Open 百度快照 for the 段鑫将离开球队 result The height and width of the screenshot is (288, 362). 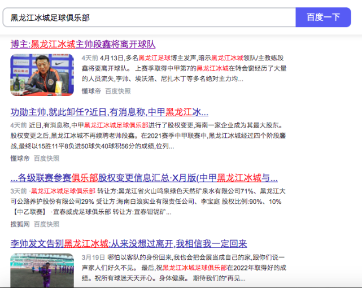click(x=118, y=91)
